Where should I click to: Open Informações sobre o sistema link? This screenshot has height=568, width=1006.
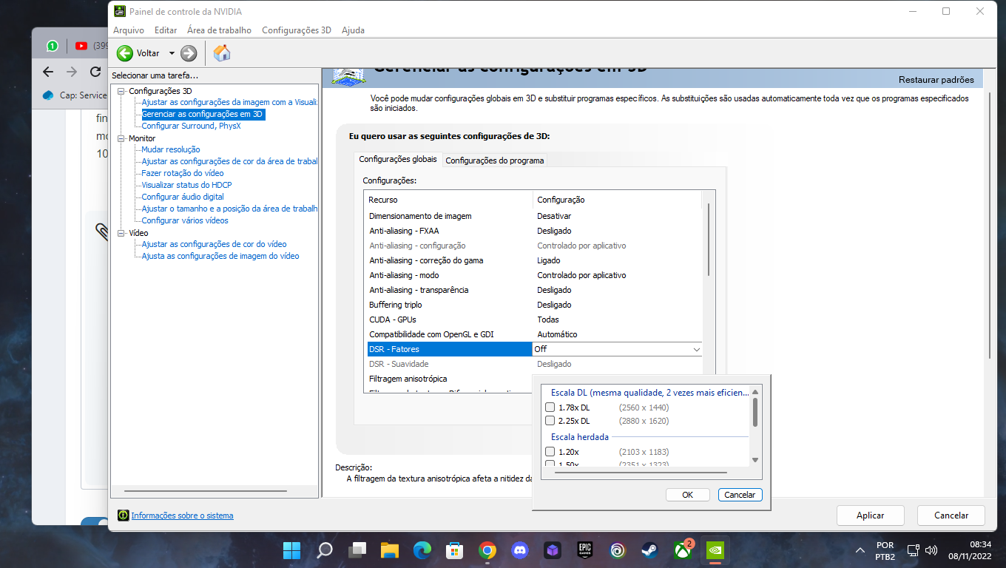pyautogui.click(x=182, y=515)
